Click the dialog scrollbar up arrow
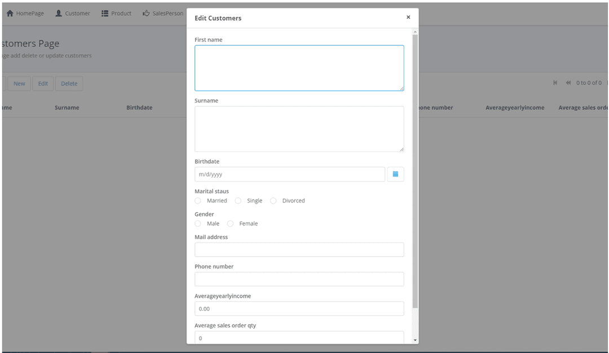 pyautogui.click(x=415, y=32)
